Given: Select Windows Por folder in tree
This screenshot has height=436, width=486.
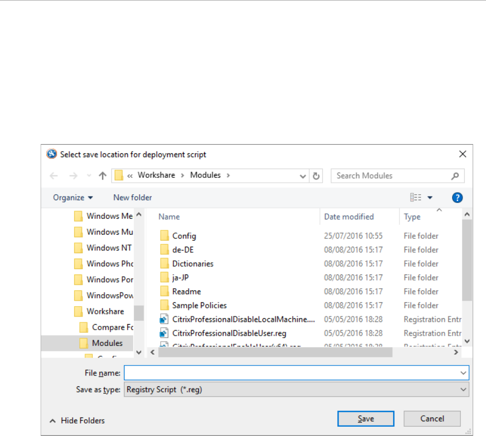Looking at the screenshot, I should (x=104, y=279).
